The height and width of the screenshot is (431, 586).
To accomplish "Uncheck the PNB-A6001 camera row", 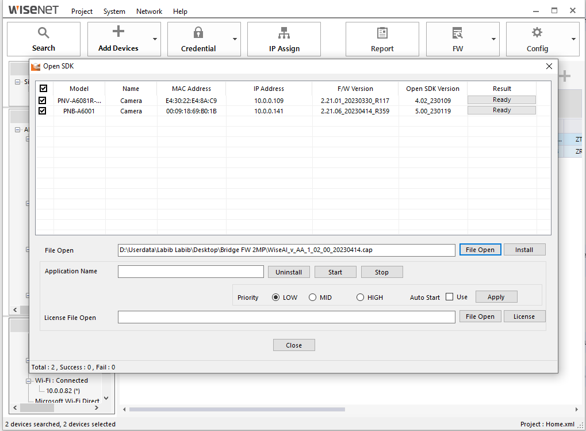I will [43, 110].
